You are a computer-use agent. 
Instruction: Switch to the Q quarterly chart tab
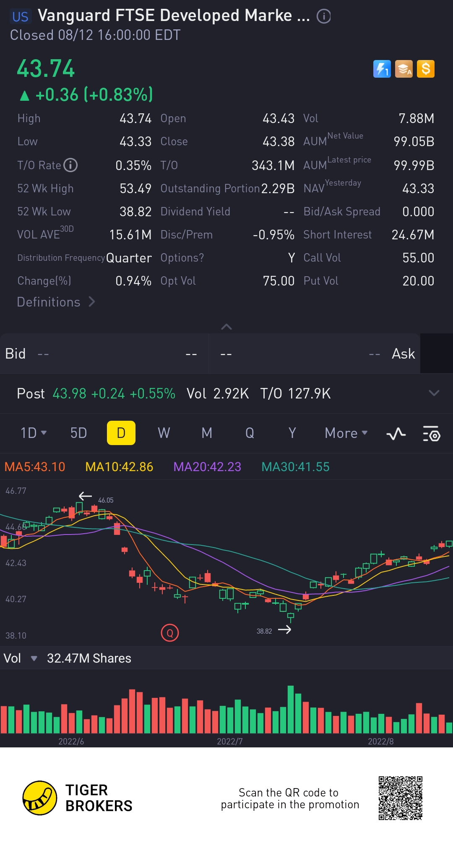click(x=250, y=433)
